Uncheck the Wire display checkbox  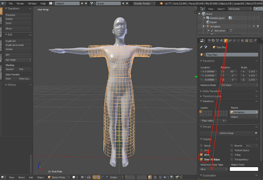201,155
